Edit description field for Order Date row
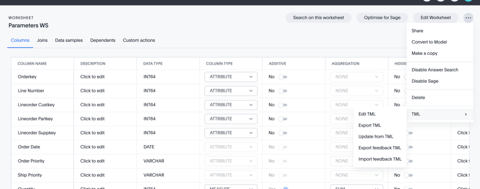The image size is (480, 189). click(92, 147)
